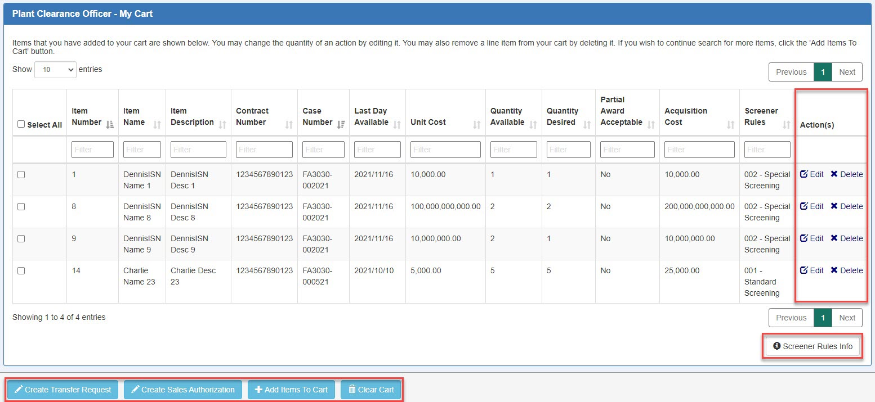Open Screener Rules Info

click(812, 346)
